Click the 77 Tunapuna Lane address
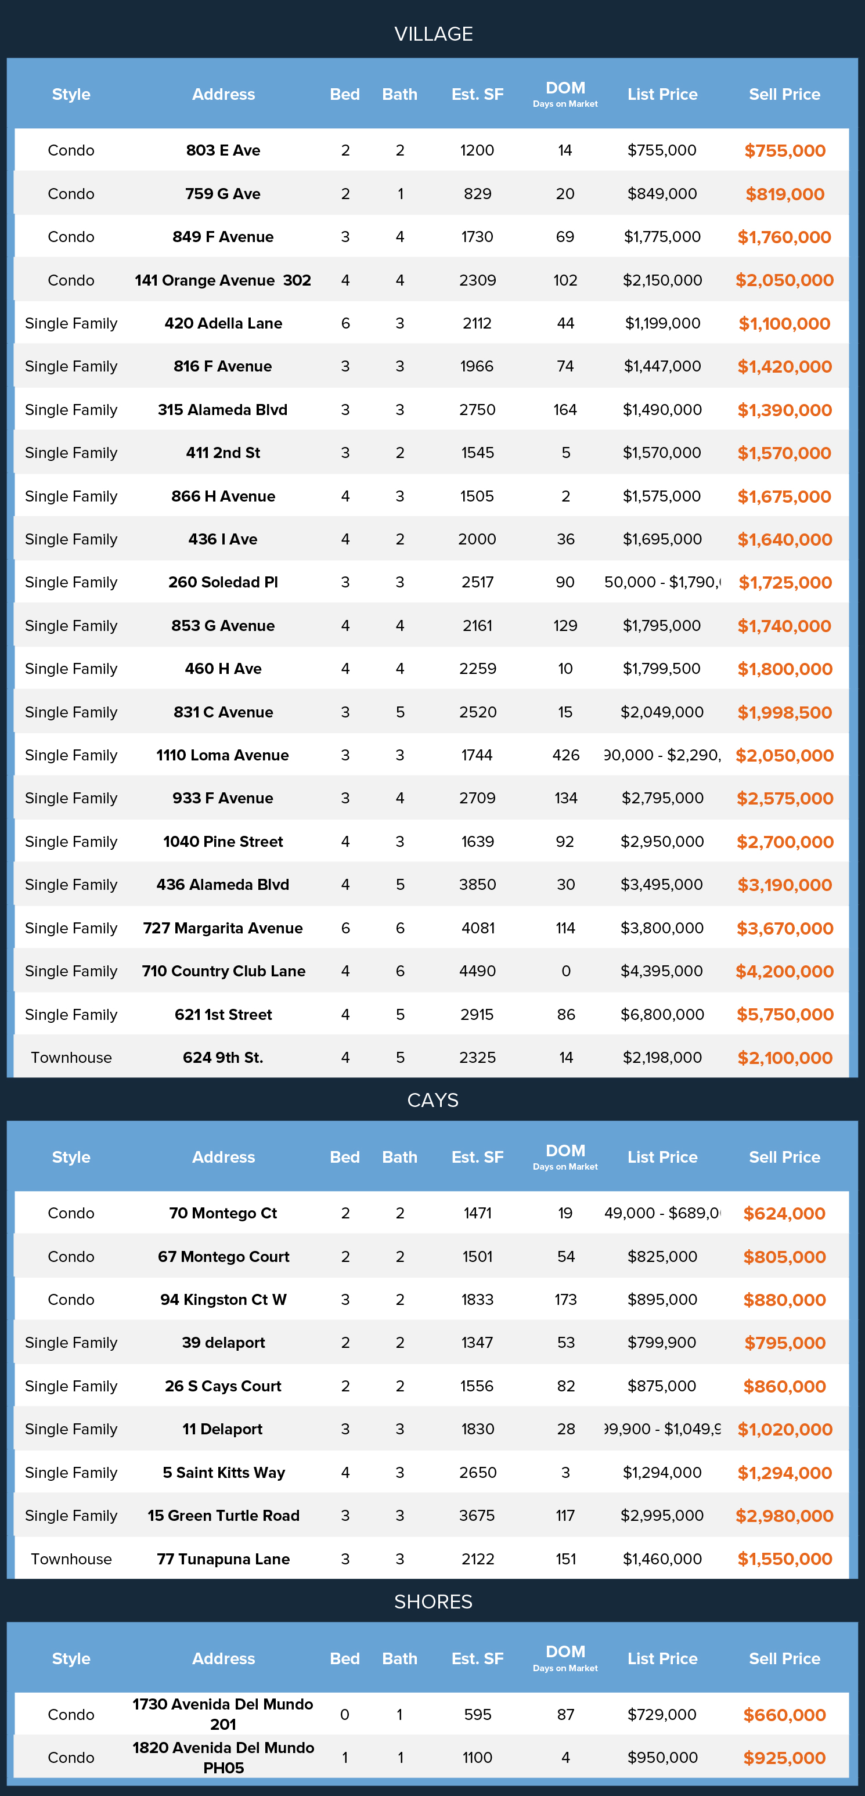The height and width of the screenshot is (1796, 865). tap(223, 1560)
